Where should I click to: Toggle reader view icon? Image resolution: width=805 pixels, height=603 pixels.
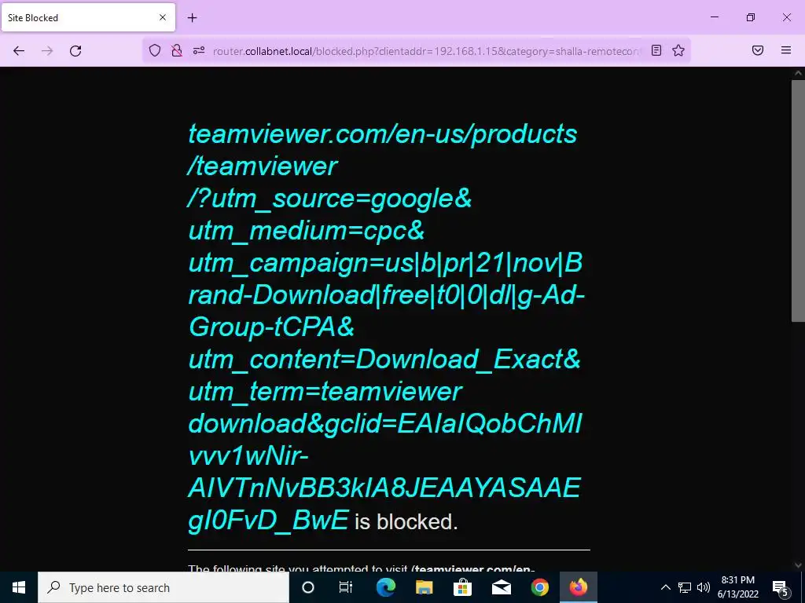tap(656, 50)
